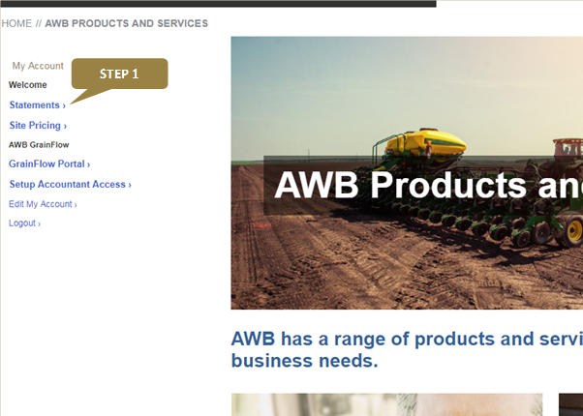Open the Statements link
The height and width of the screenshot is (416, 583).
37,105
